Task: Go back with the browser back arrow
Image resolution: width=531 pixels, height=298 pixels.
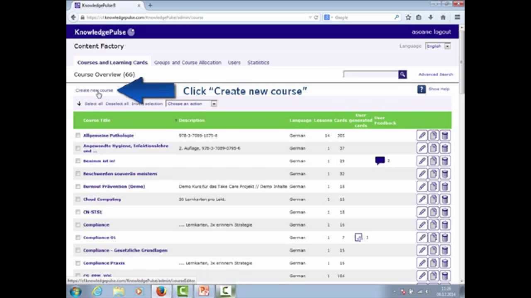Action: point(73,17)
